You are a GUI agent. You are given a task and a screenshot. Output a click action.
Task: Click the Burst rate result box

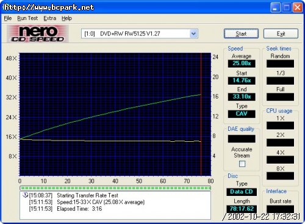click(280, 209)
